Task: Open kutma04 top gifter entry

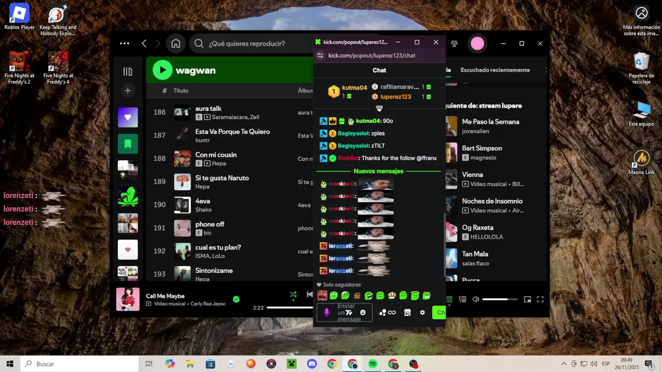Action: click(x=347, y=91)
